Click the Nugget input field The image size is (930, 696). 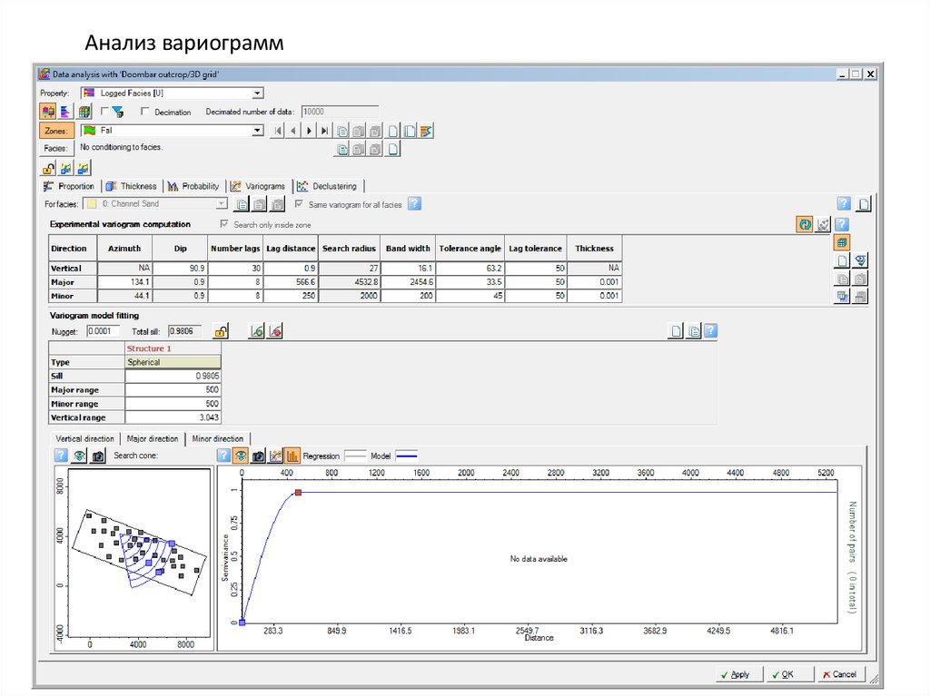pos(104,331)
